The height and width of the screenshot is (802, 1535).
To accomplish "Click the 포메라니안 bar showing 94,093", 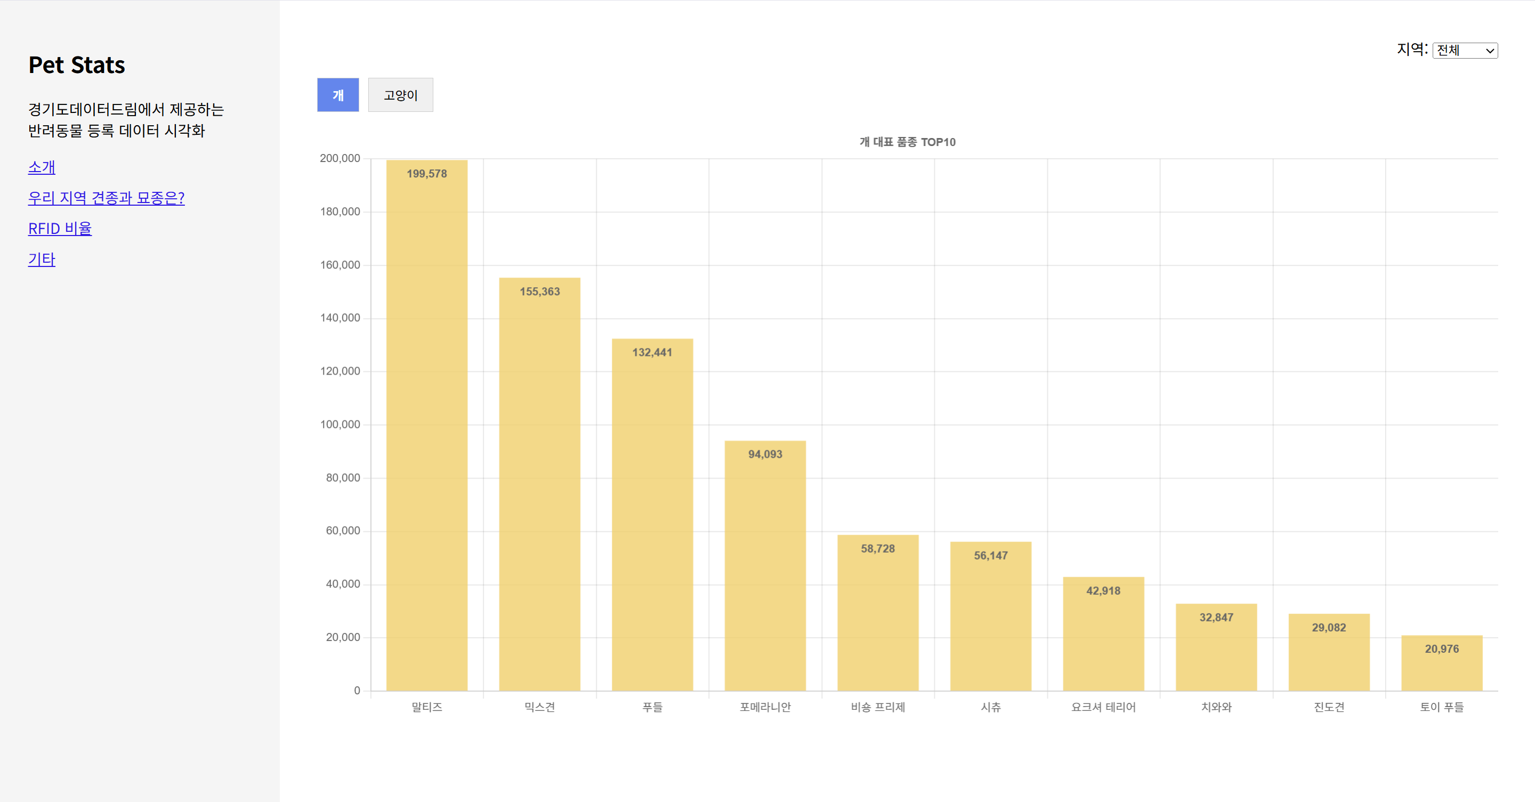I will 765,565.
